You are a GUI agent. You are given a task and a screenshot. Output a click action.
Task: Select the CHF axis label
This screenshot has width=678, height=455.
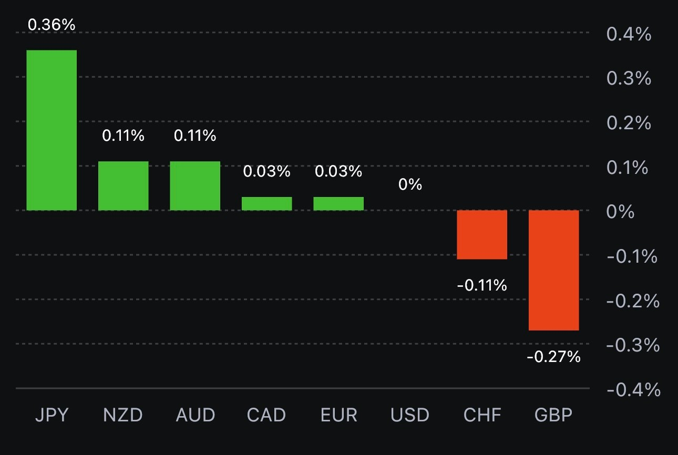coord(482,415)
